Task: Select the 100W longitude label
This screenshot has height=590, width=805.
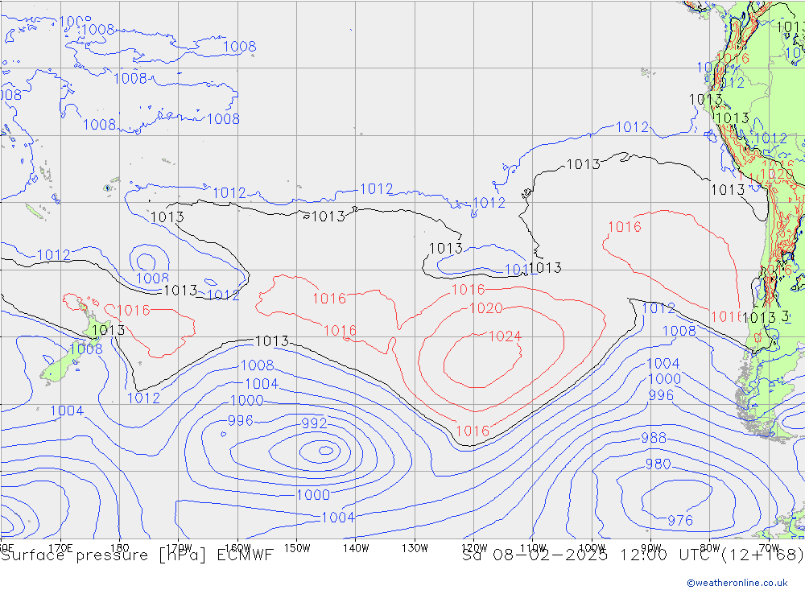Action: (592, 548)
